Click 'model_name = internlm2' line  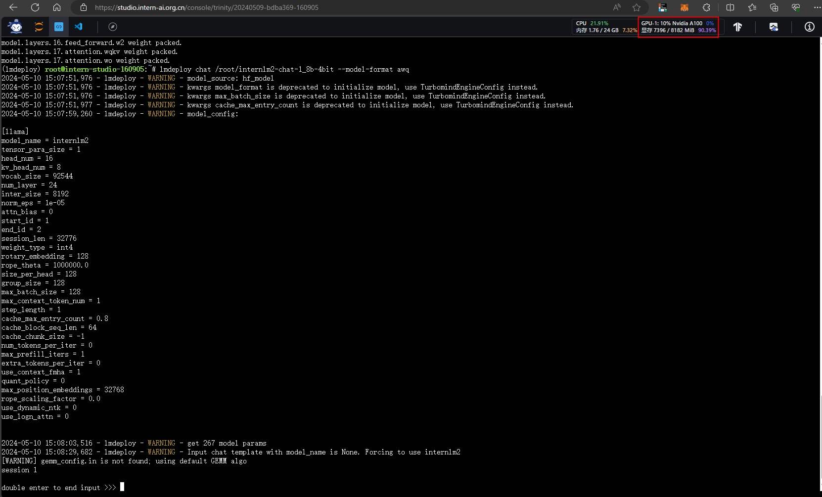pos(45,140)
